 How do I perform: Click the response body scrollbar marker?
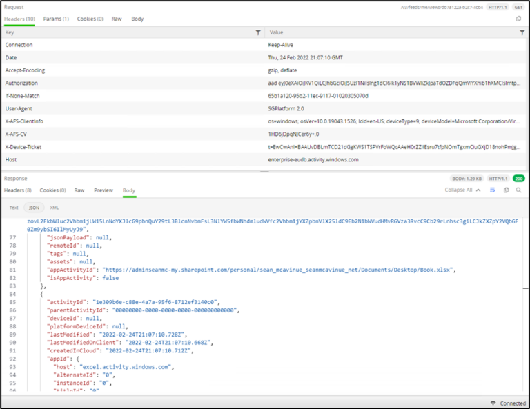click(525, 288)
